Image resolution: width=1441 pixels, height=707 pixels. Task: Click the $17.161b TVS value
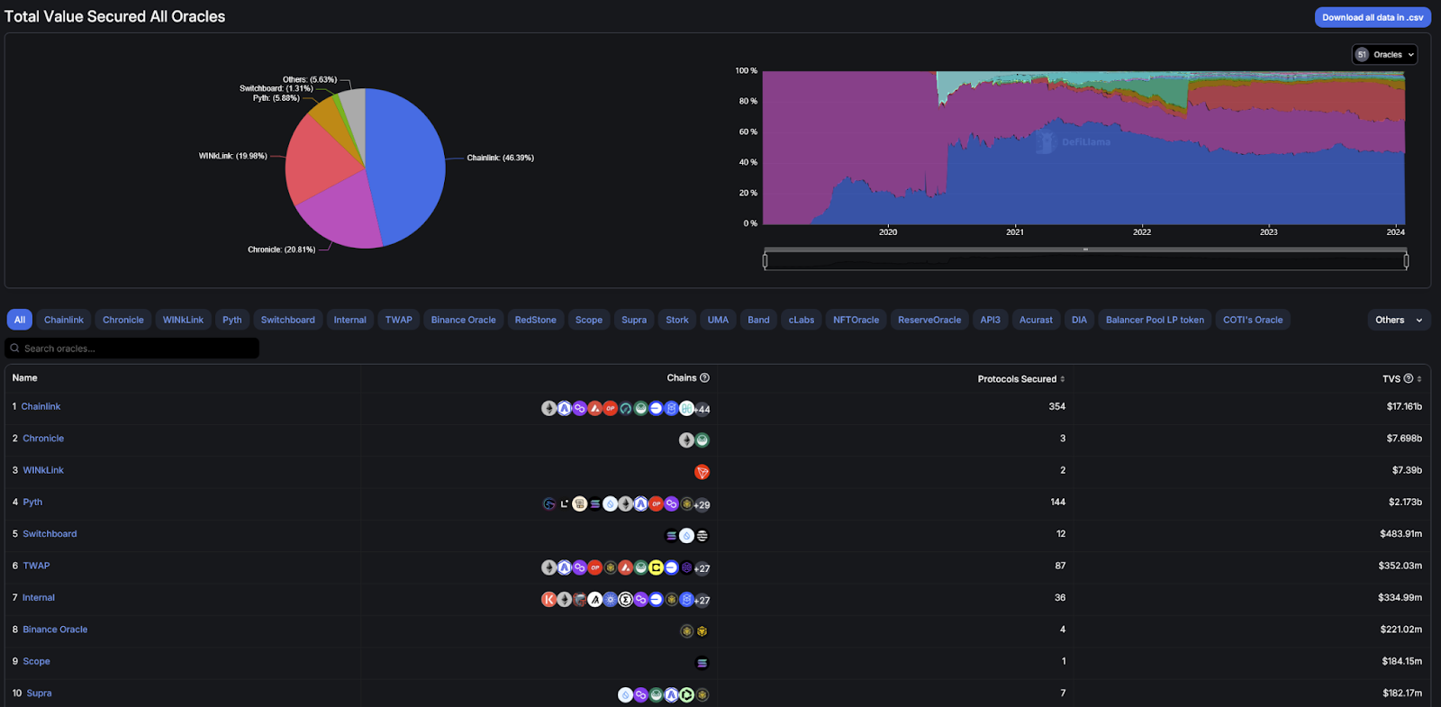coord(1404,407)
